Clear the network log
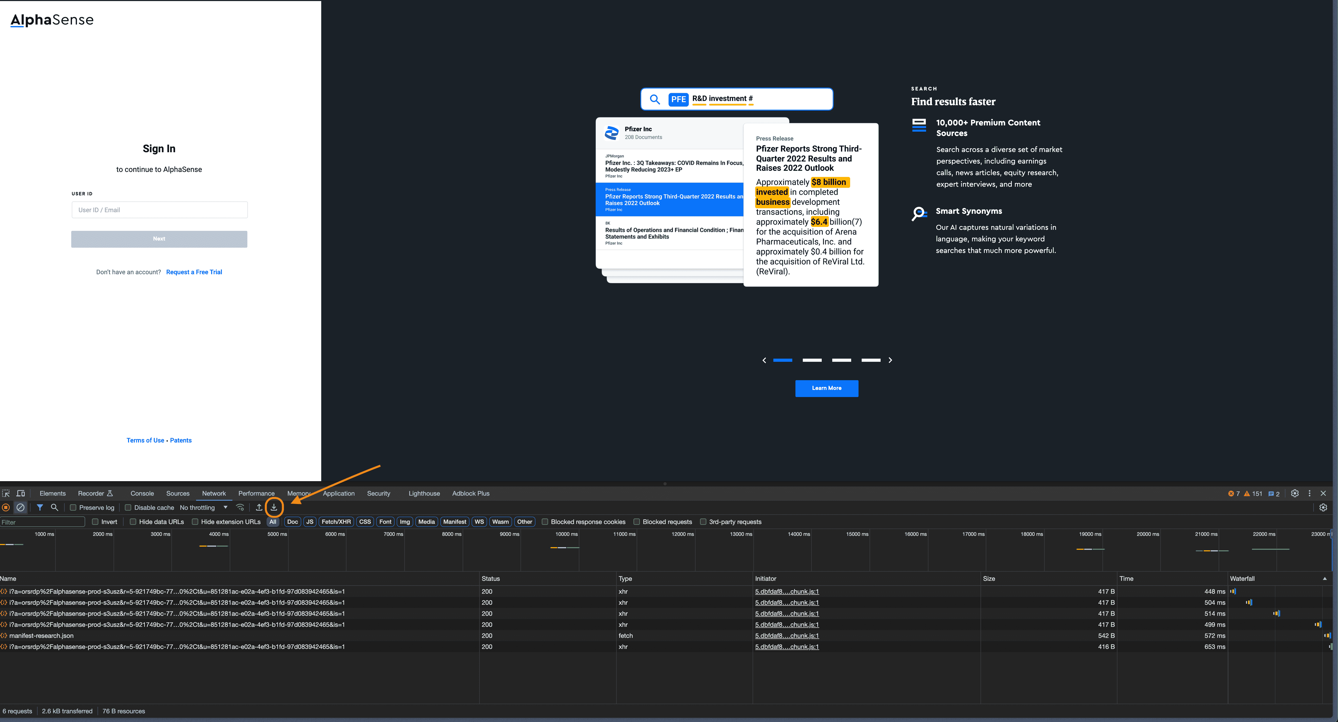1338x722 pixels. pos(20,507)
